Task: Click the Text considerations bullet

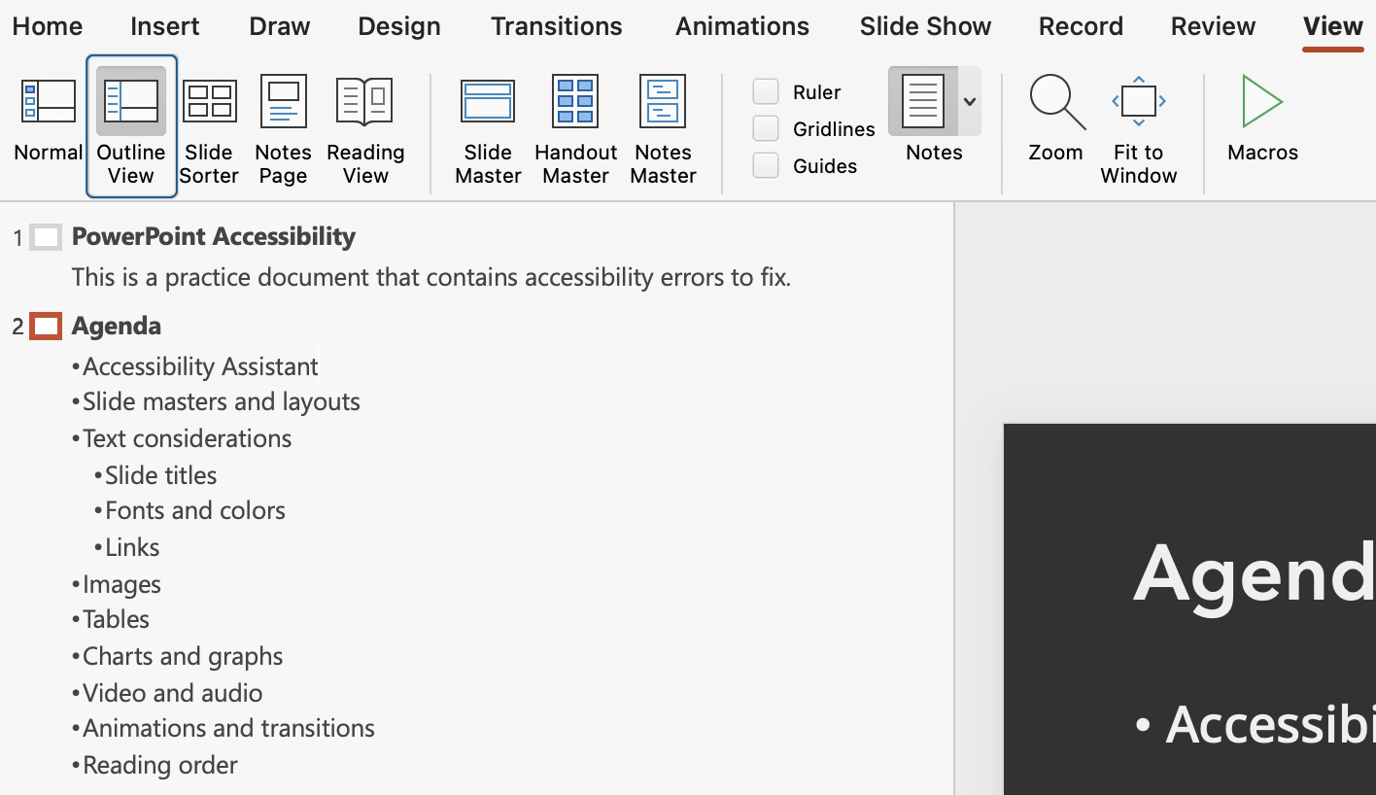Action: point(187,438)
